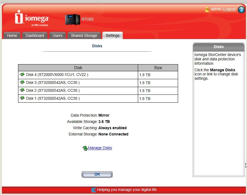247x195 pixels.
Task: Click the 1.8 TB size for Disk 1
Action: coord(145,99)
